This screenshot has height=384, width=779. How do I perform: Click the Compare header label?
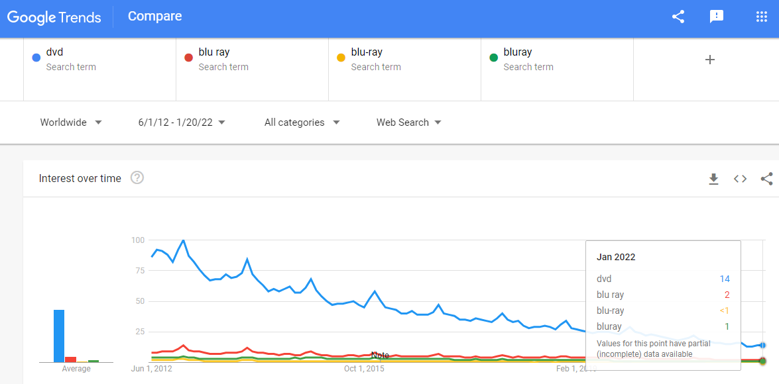tap(154, 17)
